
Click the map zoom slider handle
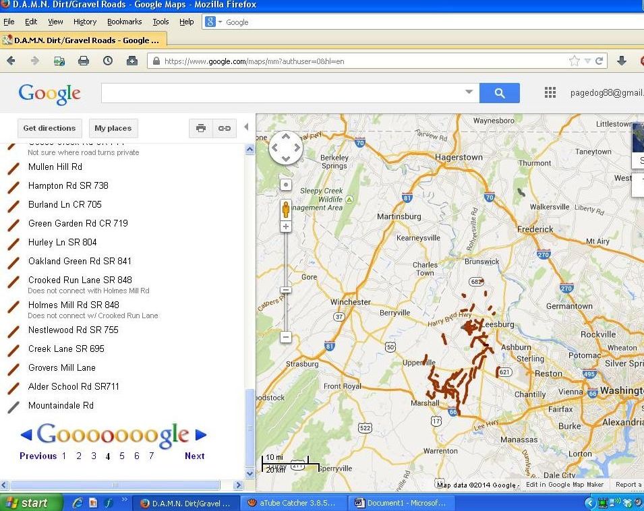click(x=286, y=290)
